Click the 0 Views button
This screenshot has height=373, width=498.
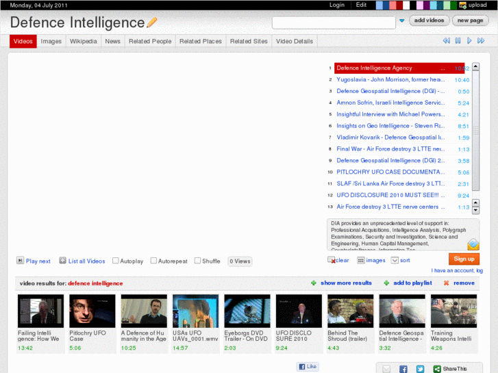240,261
